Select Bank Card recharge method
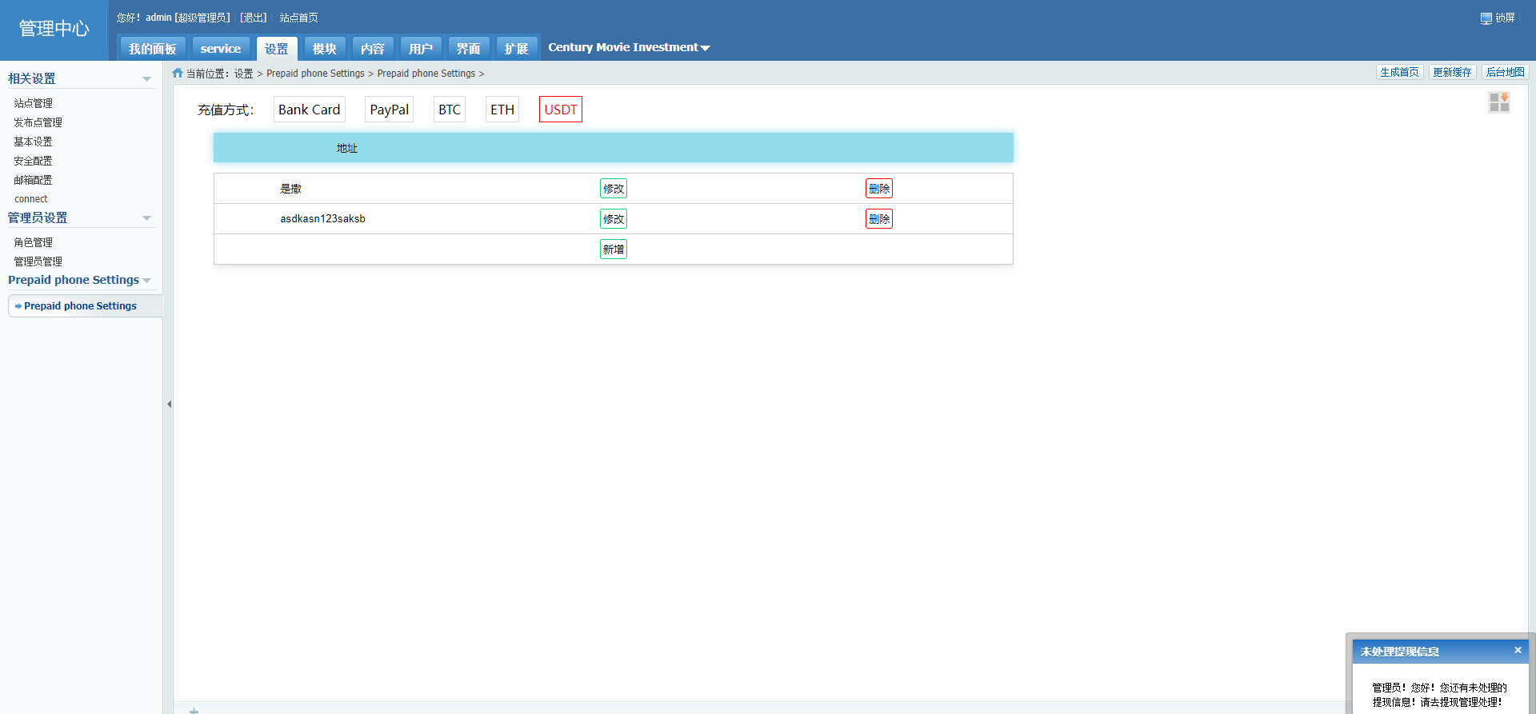The height and width of the screenshot is (714, 1536). pyautogui.click(x=310, y=110)
